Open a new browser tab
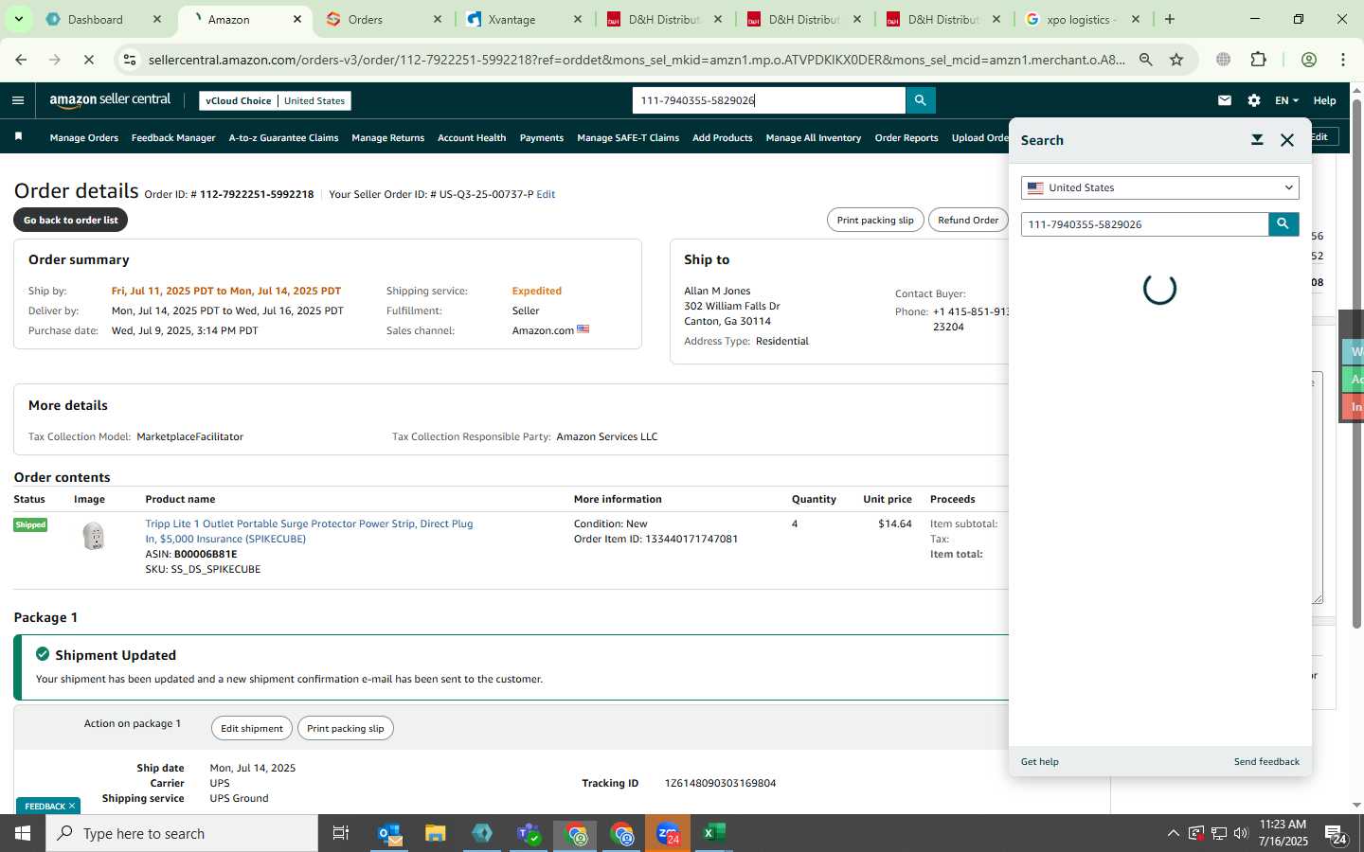Image resolution: width=1364 pixels, height=852 pixels. 1170,19
